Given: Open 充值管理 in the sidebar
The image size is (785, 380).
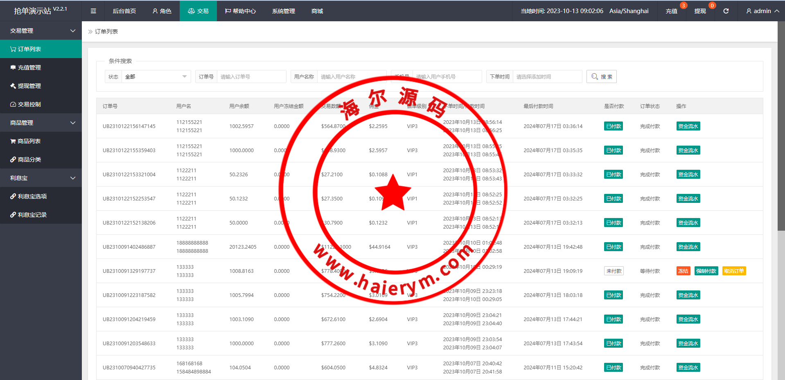Looking at the screenshot, I should [x=29, y=67].
